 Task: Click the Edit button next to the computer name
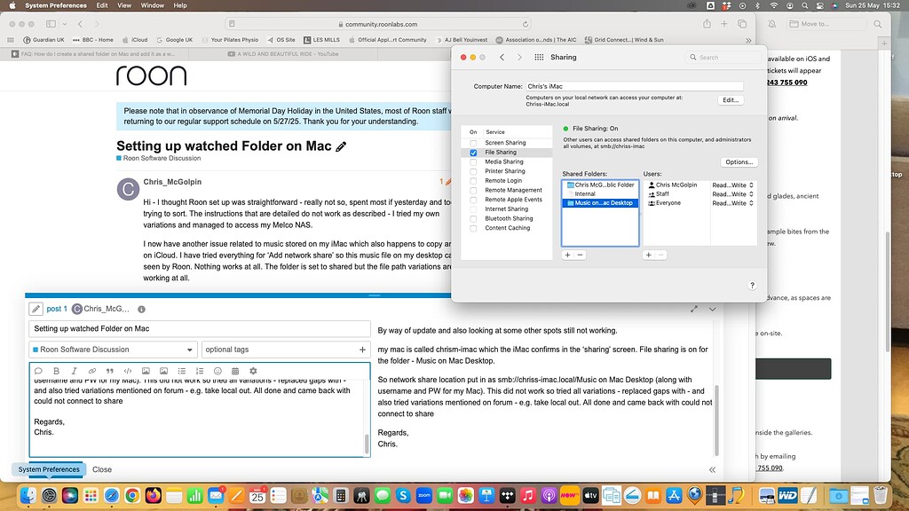pyautogui.click(x=729, y=99)
